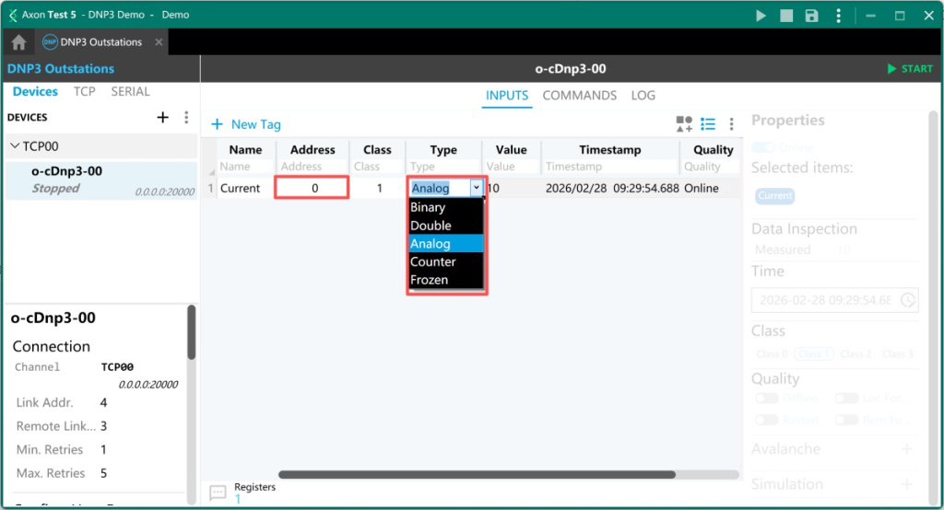Click the stop square icon in the title bar

785,16
